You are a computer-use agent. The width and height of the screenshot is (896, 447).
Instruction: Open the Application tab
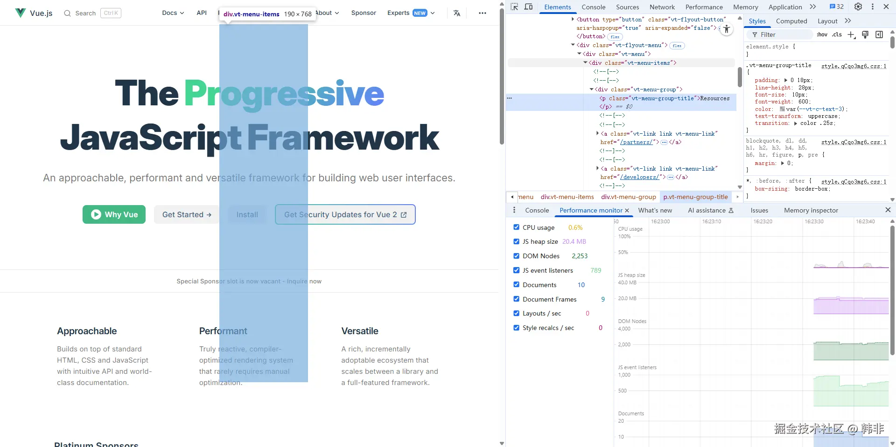(785, 7)
